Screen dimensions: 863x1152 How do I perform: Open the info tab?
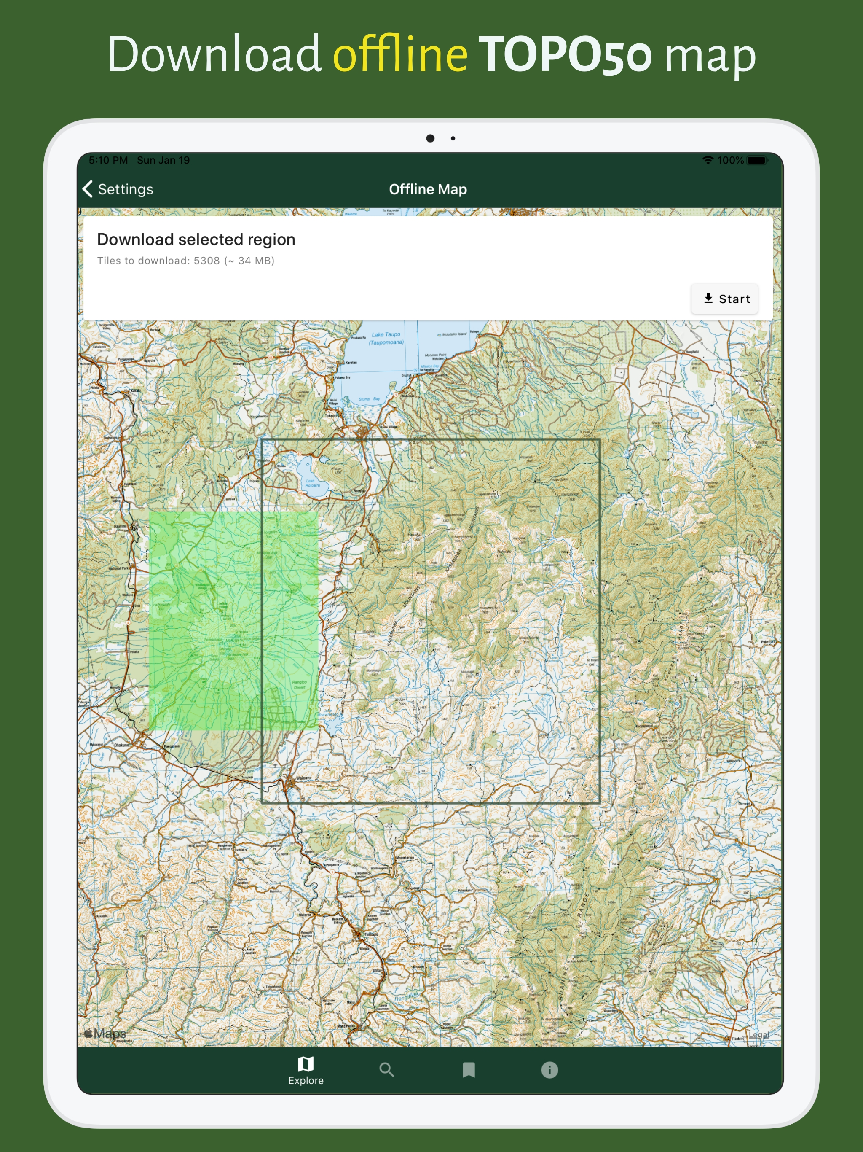point(549,1070)
